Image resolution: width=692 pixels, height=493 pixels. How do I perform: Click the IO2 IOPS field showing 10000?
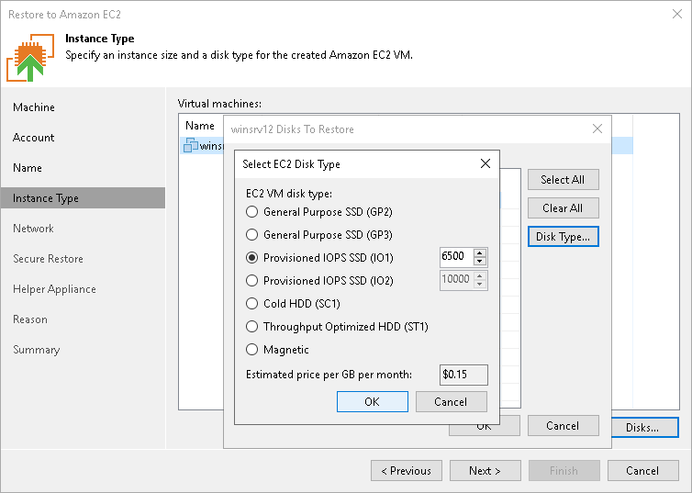457,280
